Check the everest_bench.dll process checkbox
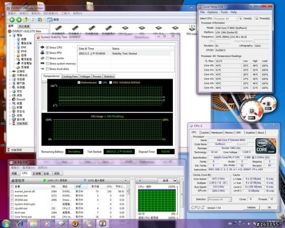 point(12,191)
